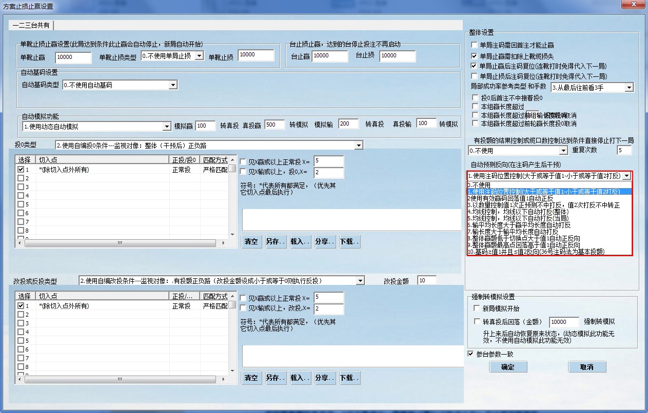Screen dimensions: 648x413
Task: Click the 清空 button in upper panel
Action: tap(251, 241)
